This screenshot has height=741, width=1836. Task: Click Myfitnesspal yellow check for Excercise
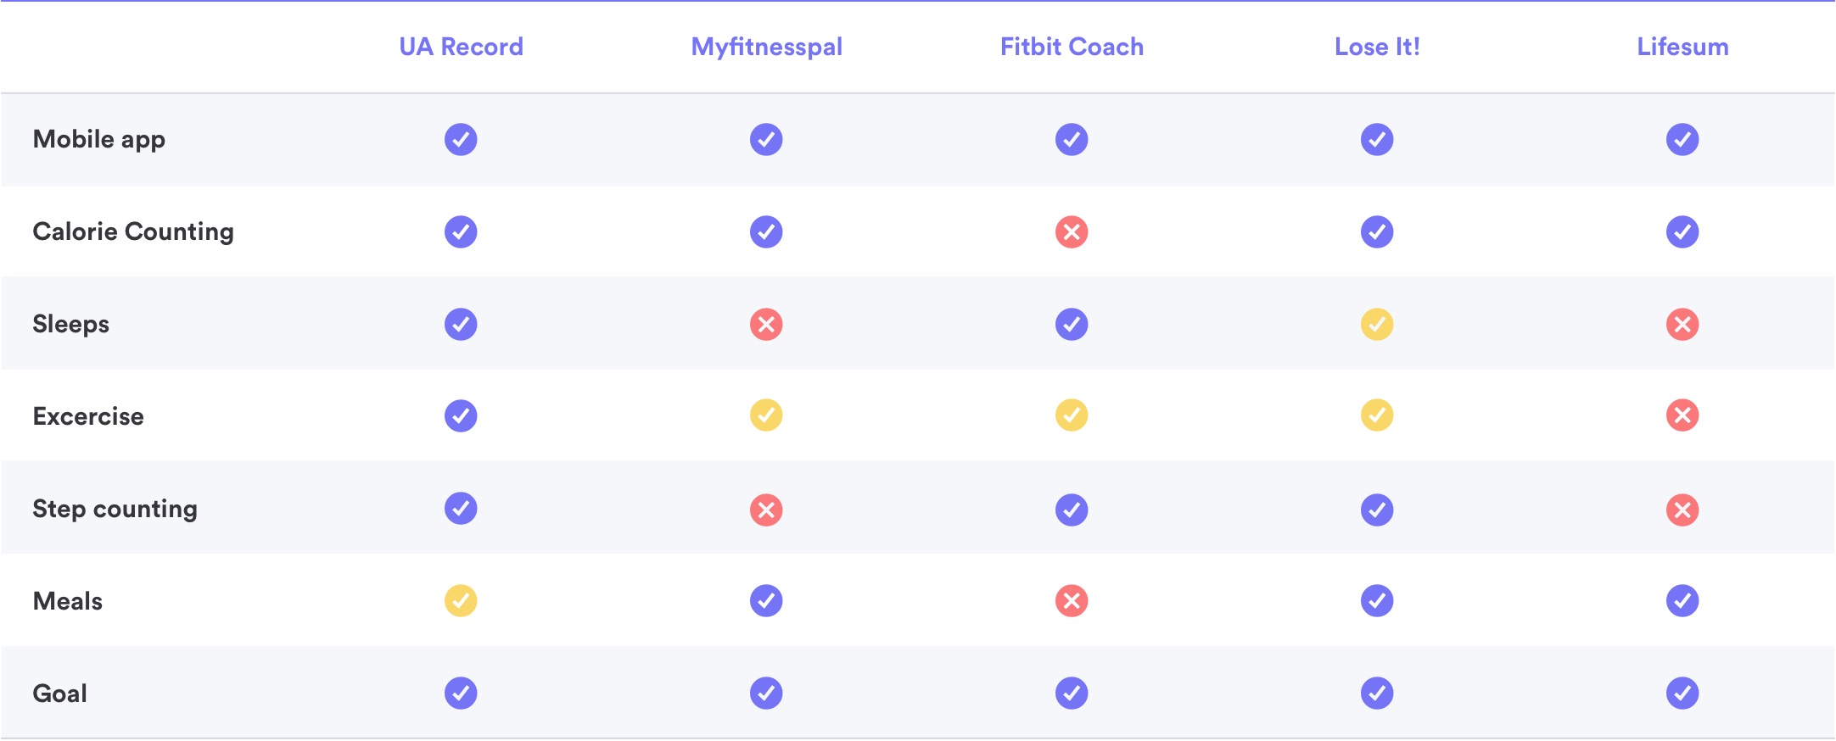[766, 415]
